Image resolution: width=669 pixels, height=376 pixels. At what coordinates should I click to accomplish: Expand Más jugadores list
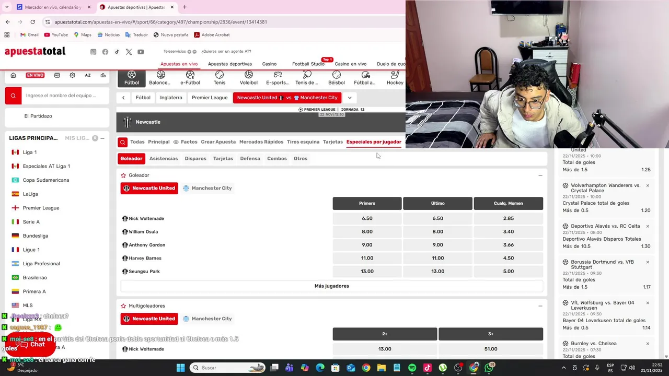click(332, 286)
